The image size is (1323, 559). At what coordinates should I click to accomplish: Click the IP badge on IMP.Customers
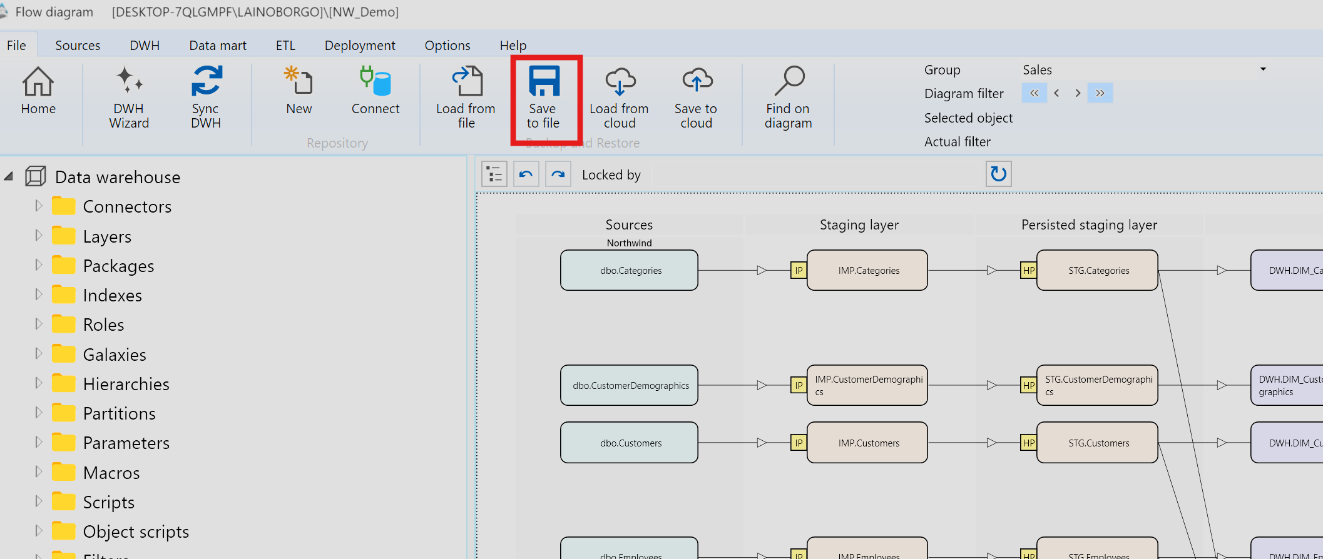point(799,443)
